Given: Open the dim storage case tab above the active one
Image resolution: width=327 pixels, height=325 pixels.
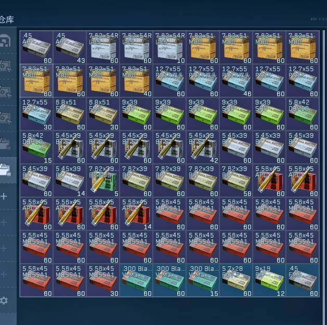Looking at the screenshot, I should [5, 144].
